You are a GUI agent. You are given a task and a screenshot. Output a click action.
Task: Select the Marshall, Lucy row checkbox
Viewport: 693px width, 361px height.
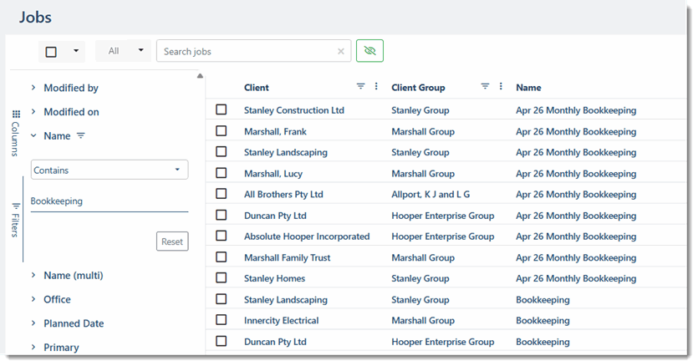pyautogui.click(x=221, y=173)
